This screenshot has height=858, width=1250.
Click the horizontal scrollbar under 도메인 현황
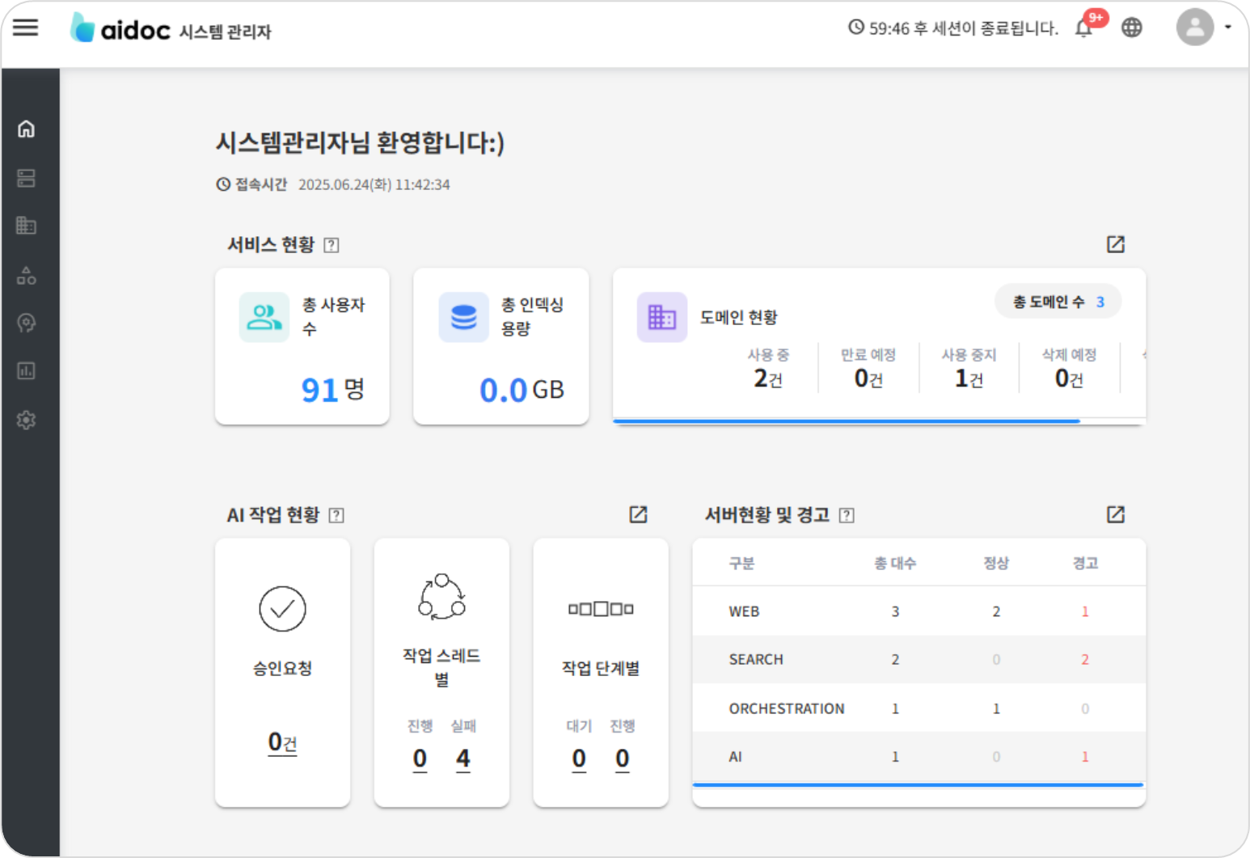(x=846, y=421)
